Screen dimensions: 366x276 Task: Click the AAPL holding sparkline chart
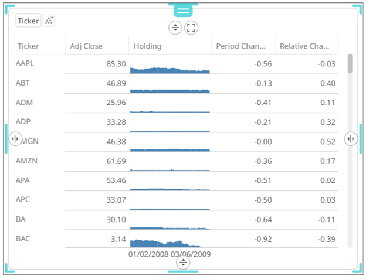pyautogui.click(x=170, y=70)
